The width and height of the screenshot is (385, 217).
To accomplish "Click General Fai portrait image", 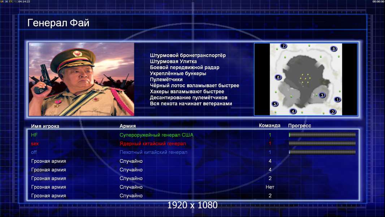I will click(x=82, y=79).
